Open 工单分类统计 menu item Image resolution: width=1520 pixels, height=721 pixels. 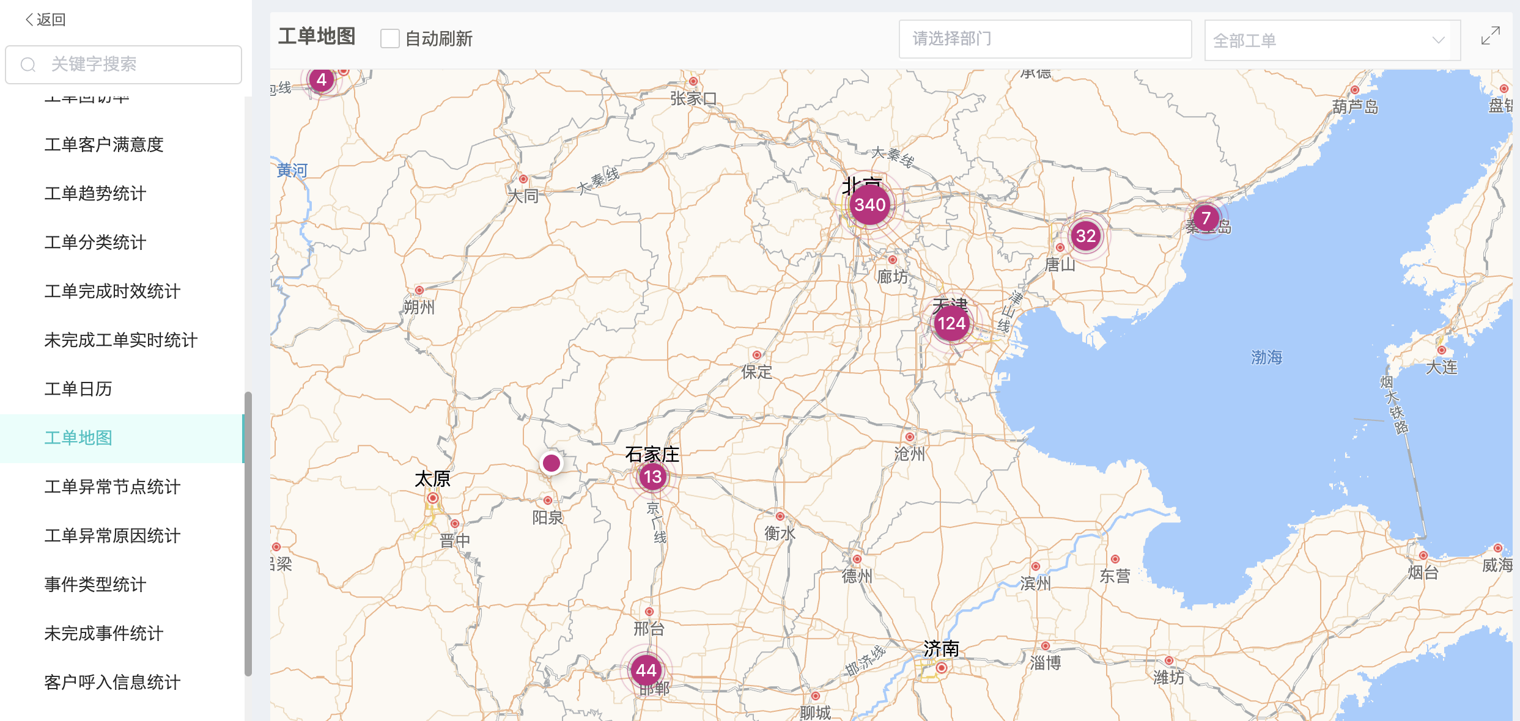[122, 243]
